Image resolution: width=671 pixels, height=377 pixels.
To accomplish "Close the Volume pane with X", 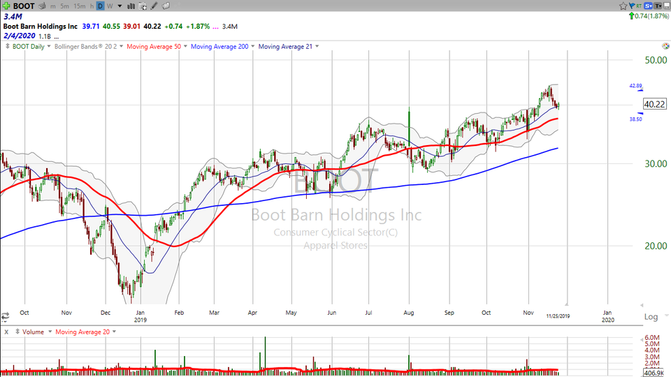I will point(6,332).
